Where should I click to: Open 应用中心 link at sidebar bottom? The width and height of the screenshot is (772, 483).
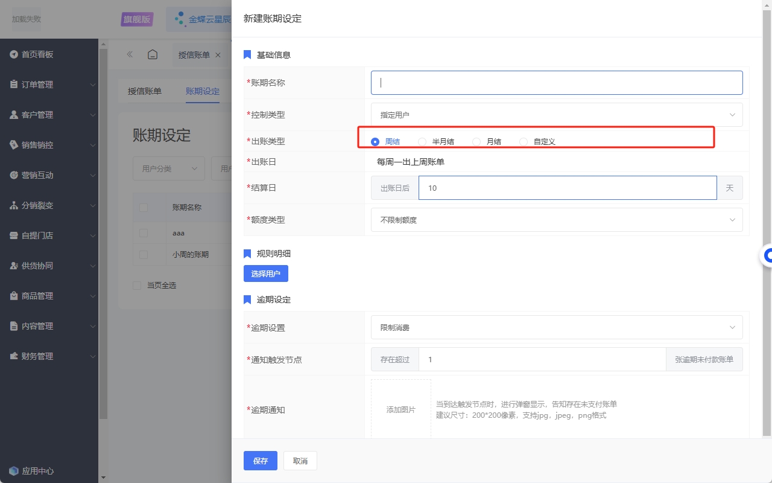[38, 471]
